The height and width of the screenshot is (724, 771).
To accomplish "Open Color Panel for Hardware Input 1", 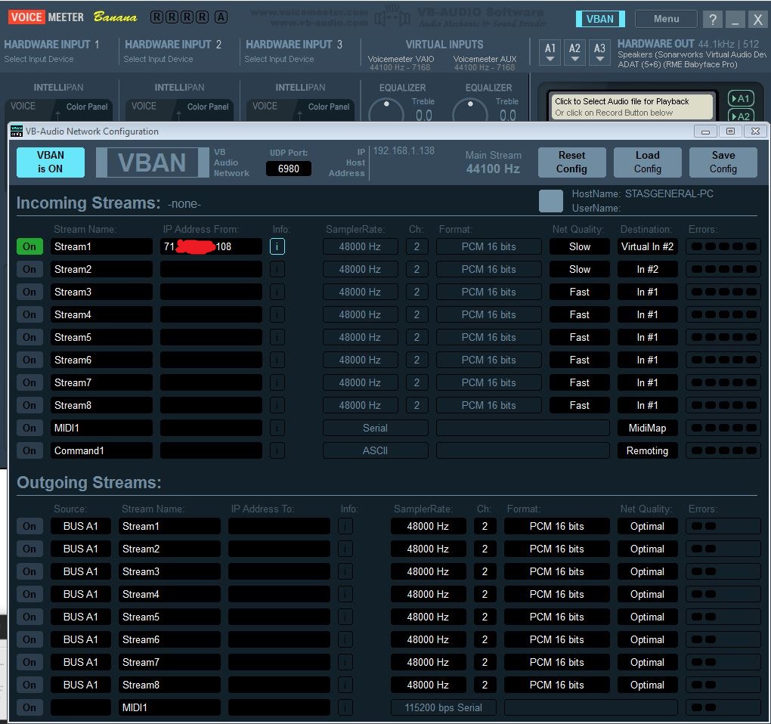I will click(x=87, y=107).
